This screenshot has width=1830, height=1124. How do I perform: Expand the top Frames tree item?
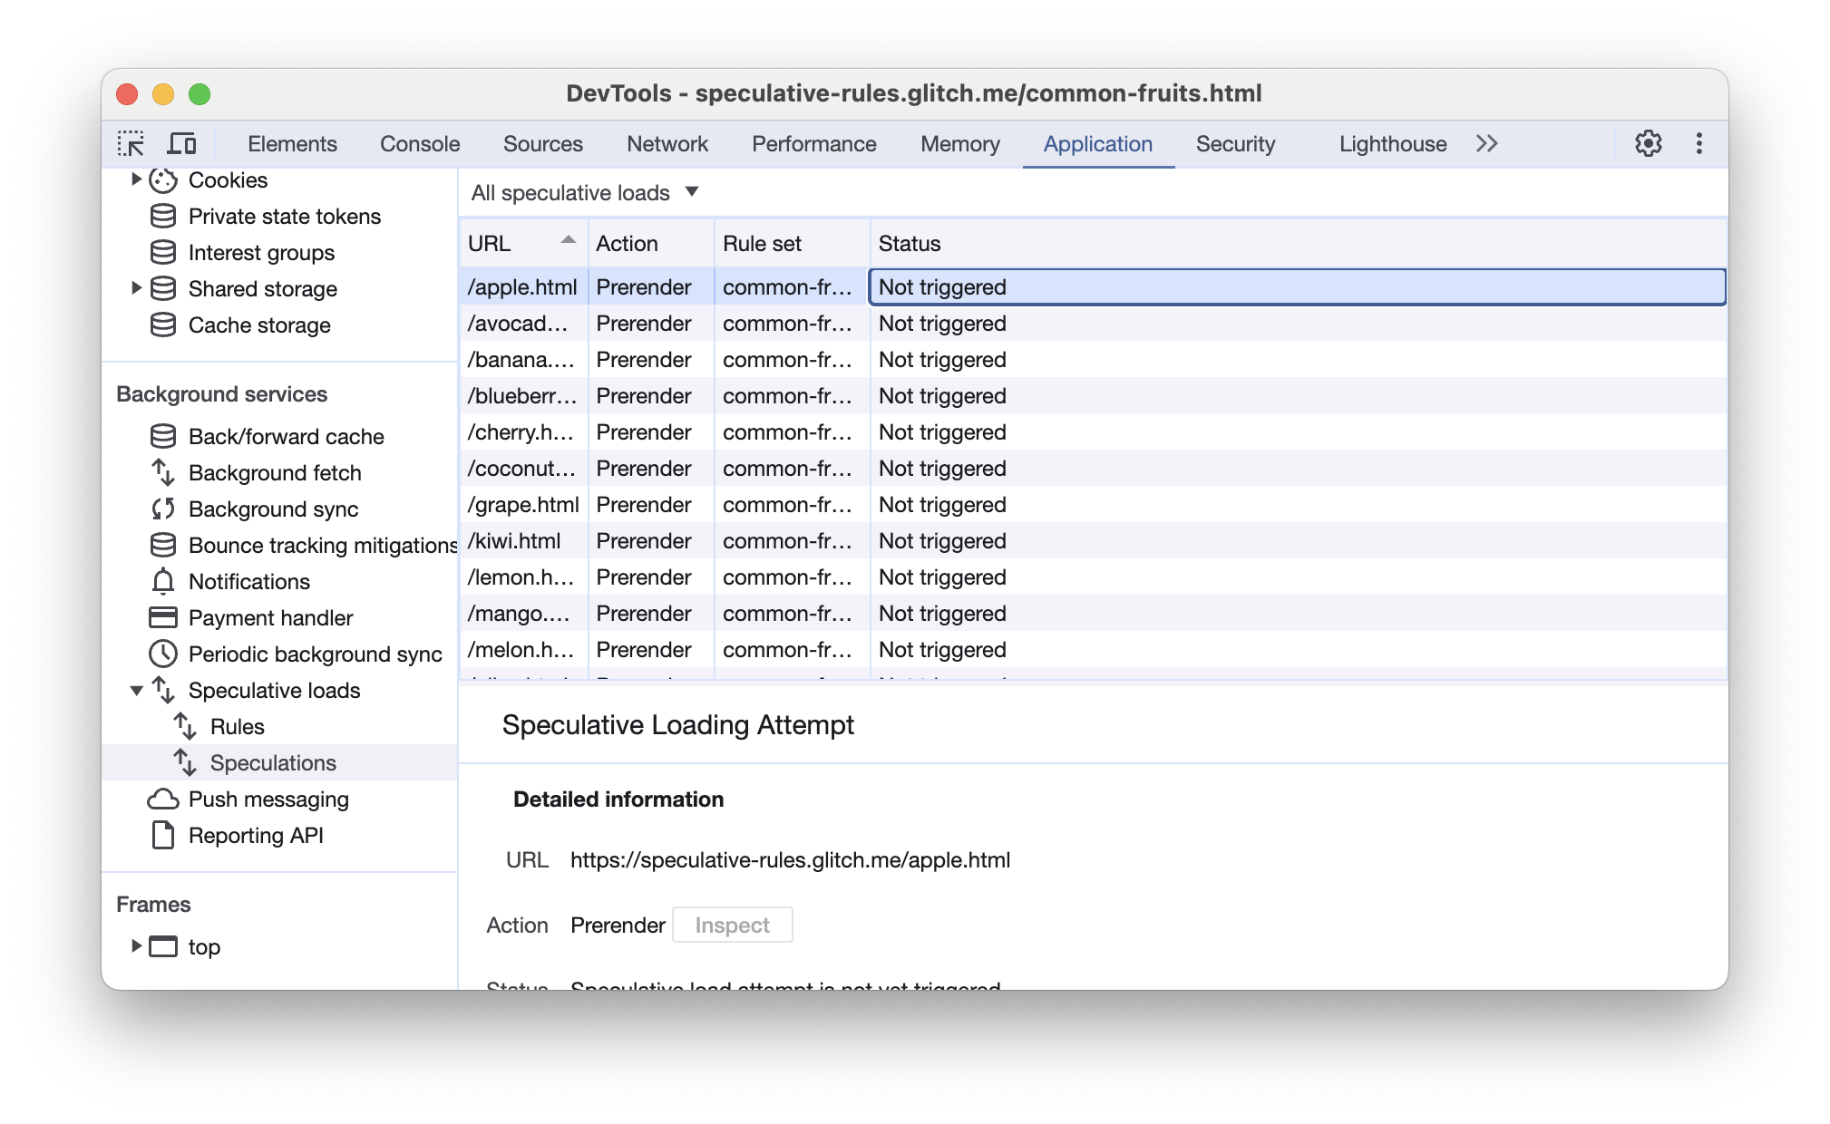click(137, 946)
